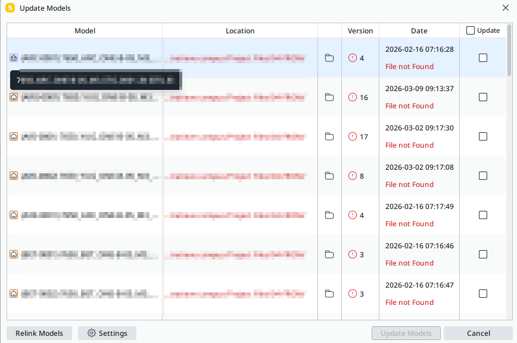This screenshot has height=343, width=517.
Task: Click warning icon beside version 17
Action: tap(353, 136)
